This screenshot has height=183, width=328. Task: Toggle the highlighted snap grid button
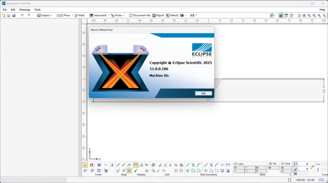129,171
